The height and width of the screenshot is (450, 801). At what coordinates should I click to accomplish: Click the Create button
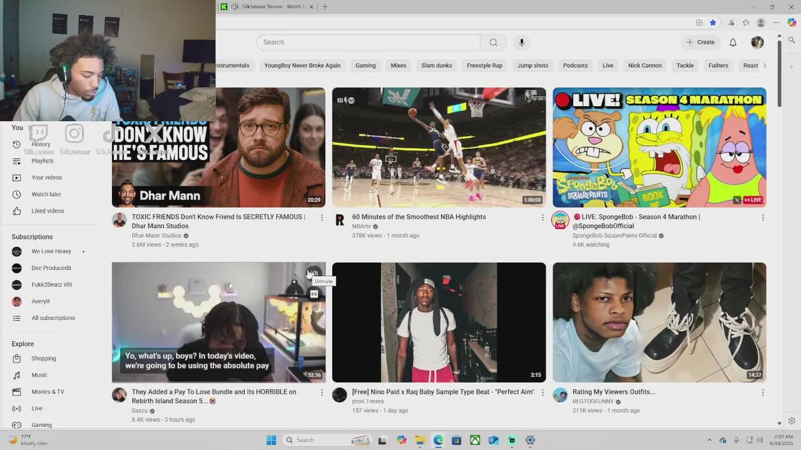(x=700, y=42)
